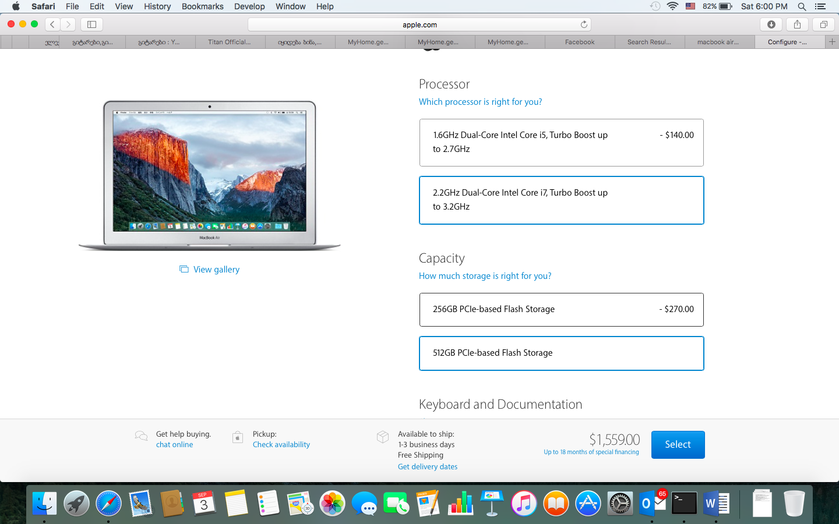Open Keynote from the Dock
This screenshot has width=839, height=524.
tap(492, 504)
